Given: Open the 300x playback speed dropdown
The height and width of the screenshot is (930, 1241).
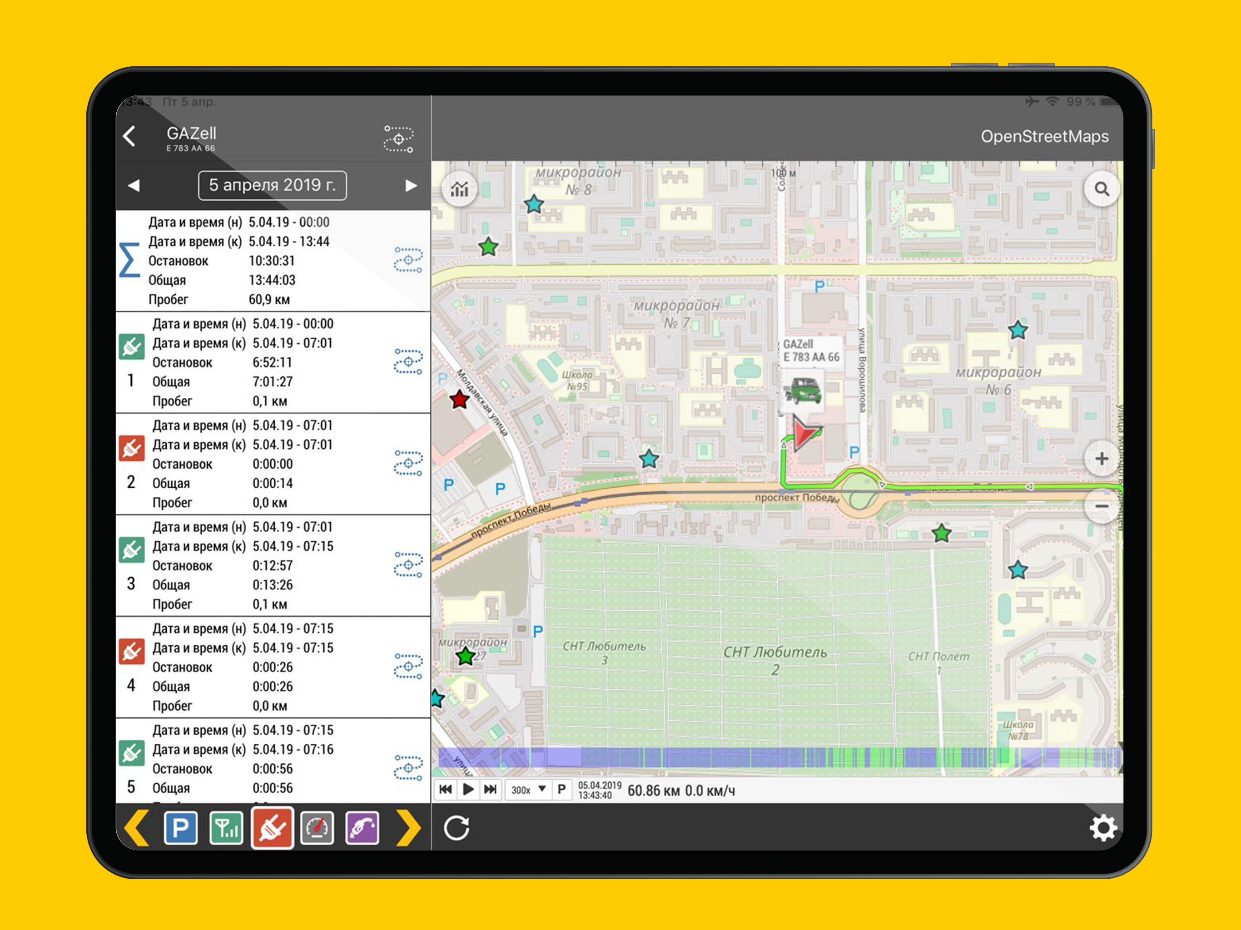Looking at the screenshot, I should pyautogui.click(x=528, y=790).
